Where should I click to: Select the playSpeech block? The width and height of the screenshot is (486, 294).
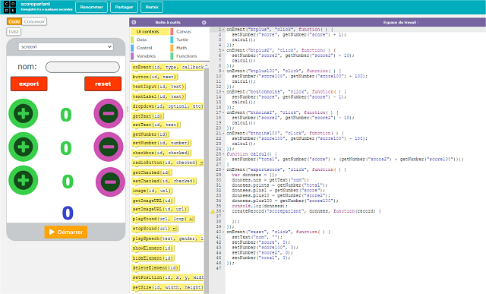click(168, 239)
